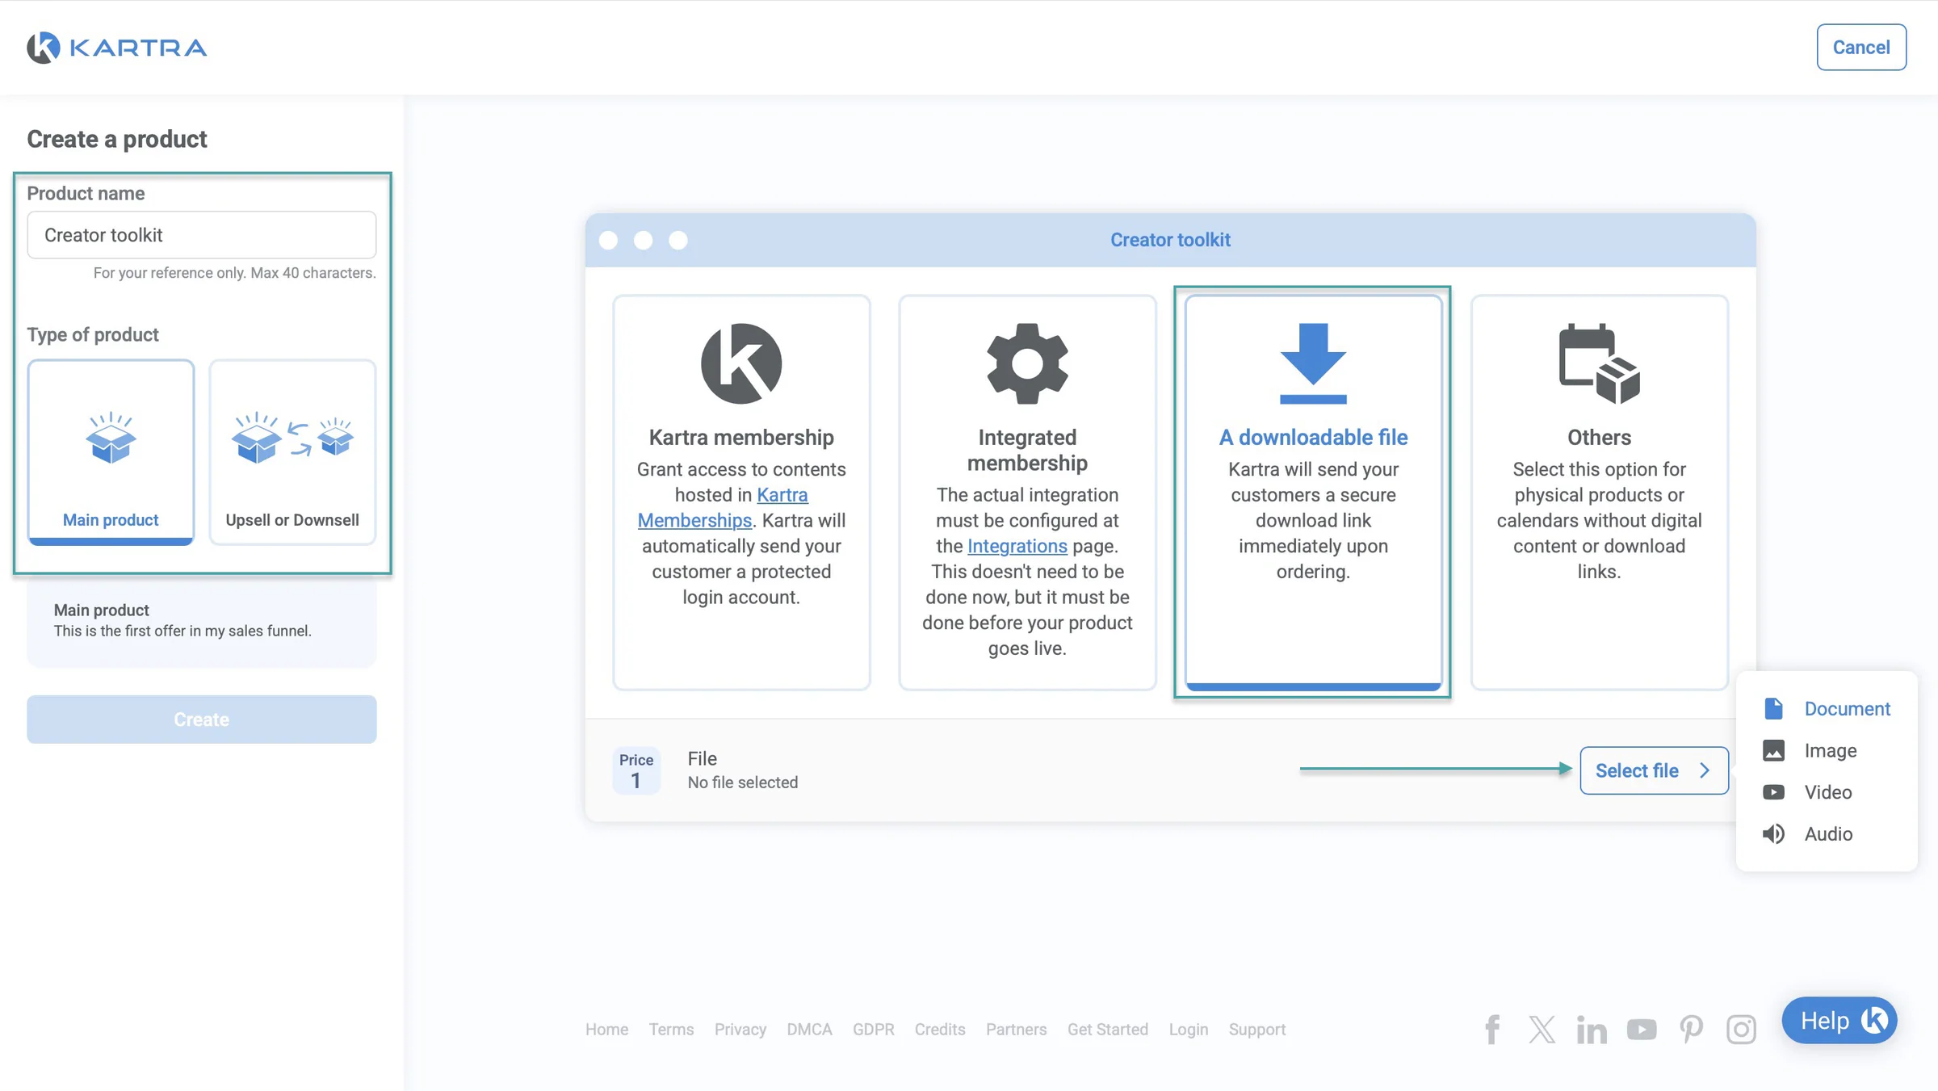Click the Kartra logo in header

tap(117, 48)
